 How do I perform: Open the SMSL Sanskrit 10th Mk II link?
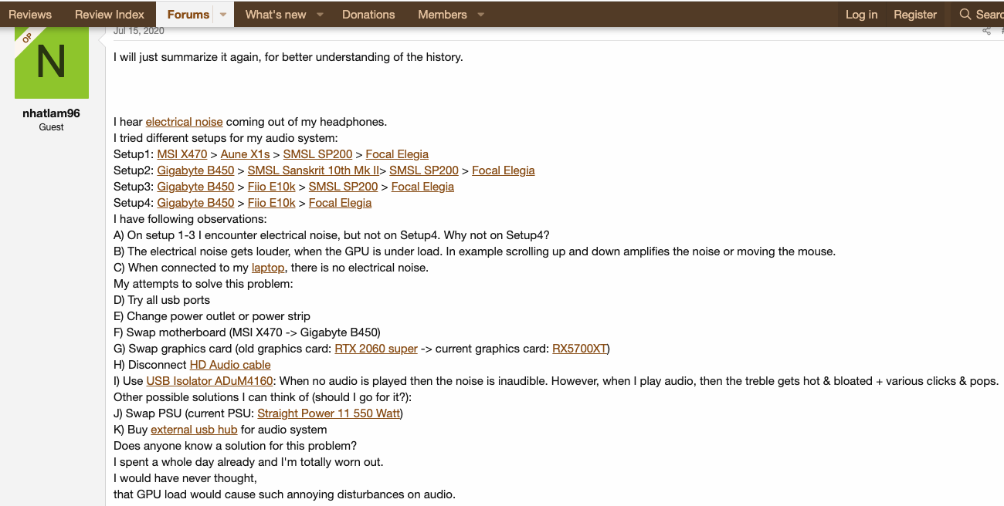coord(314,170)
